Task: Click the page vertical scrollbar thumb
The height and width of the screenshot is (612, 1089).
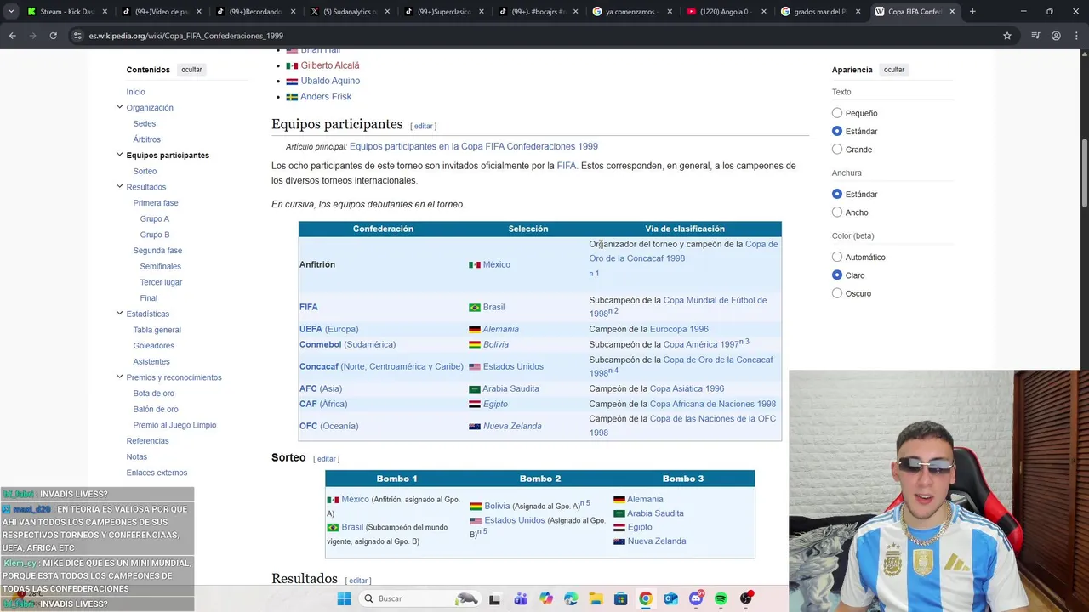Action: tap(1085, 174)
